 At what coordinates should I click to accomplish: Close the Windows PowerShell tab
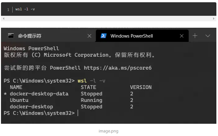[182, 36]
